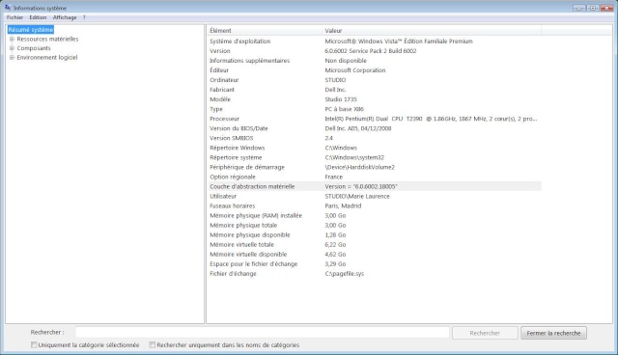Click the Intel Pentium Dual CPU value

[431, 119]
